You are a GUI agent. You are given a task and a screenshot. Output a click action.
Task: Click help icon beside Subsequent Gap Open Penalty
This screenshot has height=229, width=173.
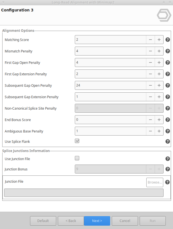168,85
